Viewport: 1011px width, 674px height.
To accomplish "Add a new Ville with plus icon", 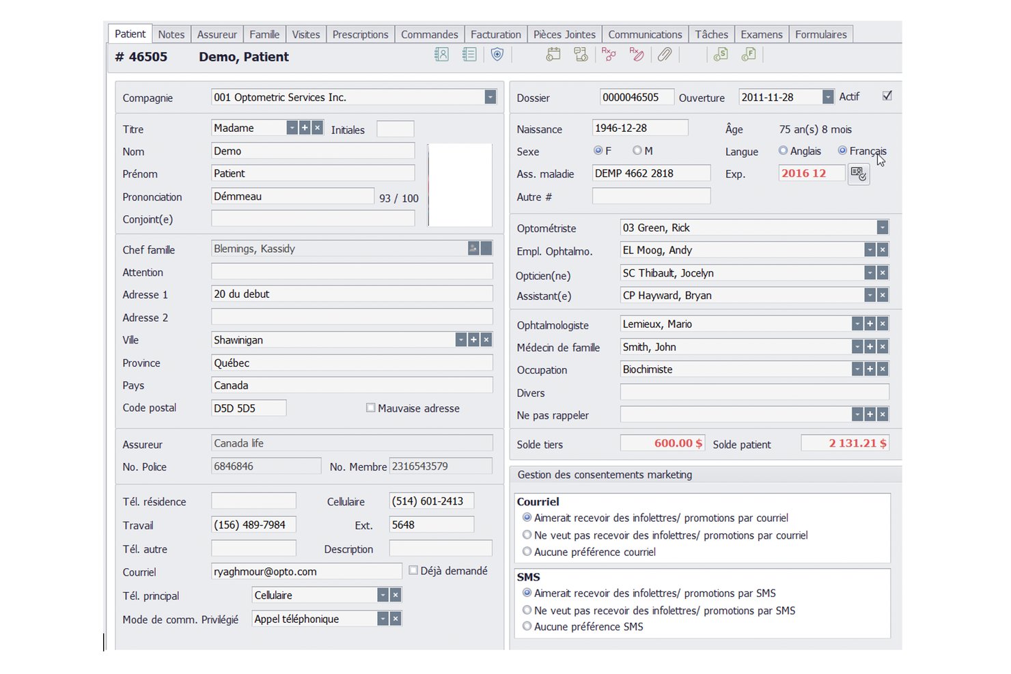I will (x=473, y=339).
